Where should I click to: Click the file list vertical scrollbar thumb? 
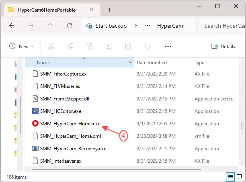(x=242, y=126)
